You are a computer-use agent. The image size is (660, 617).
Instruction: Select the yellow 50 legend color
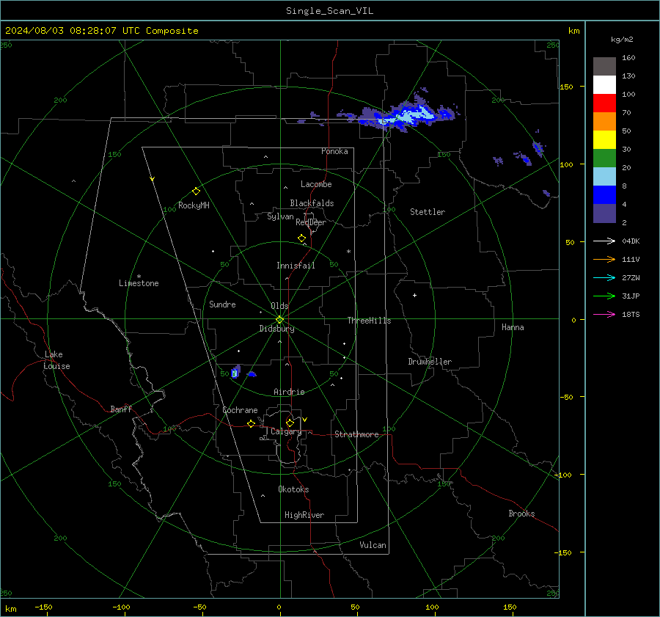(x=604, y=140)
